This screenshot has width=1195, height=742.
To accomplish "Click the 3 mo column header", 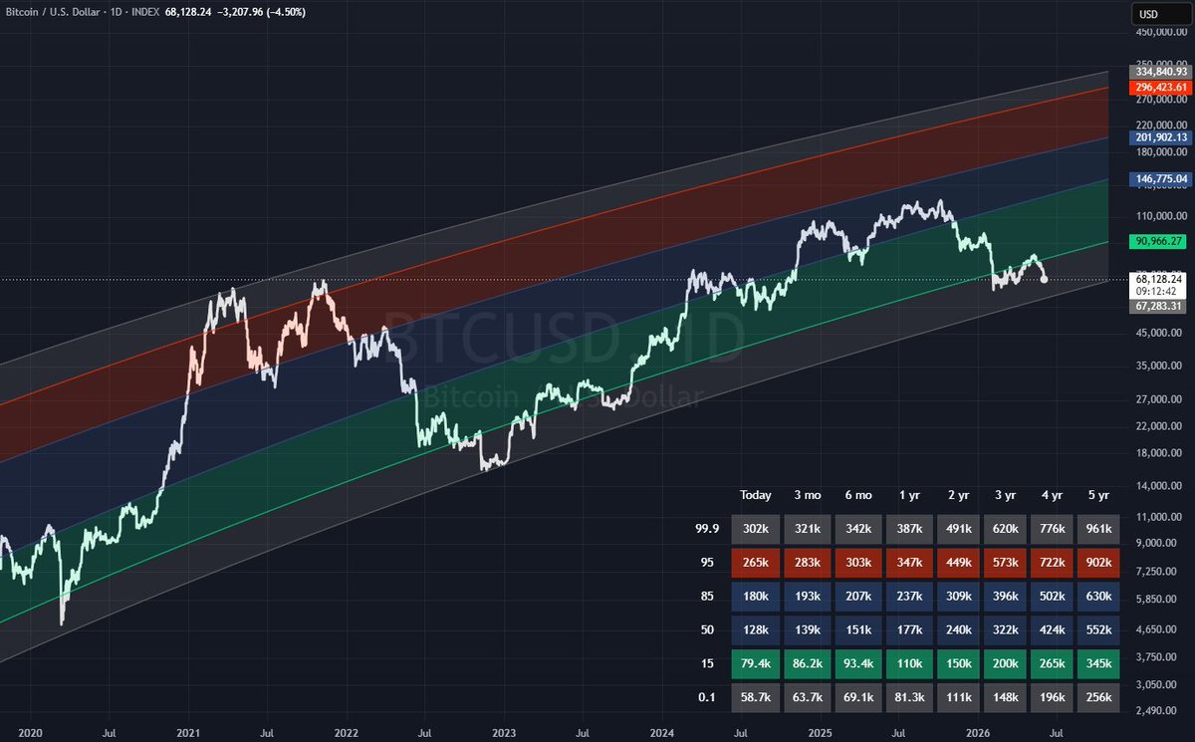I will (808, 495).
